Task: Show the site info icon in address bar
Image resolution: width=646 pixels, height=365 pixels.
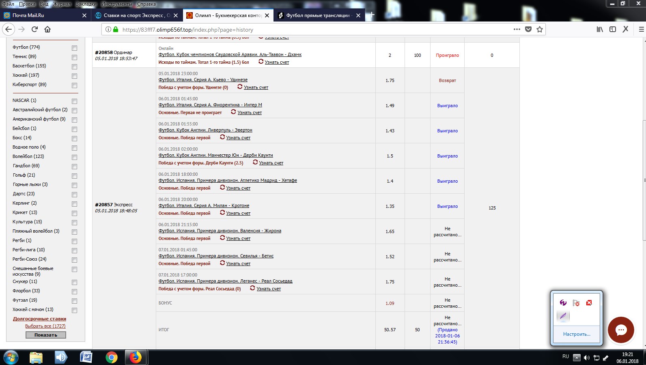Action: pos(108,29)
